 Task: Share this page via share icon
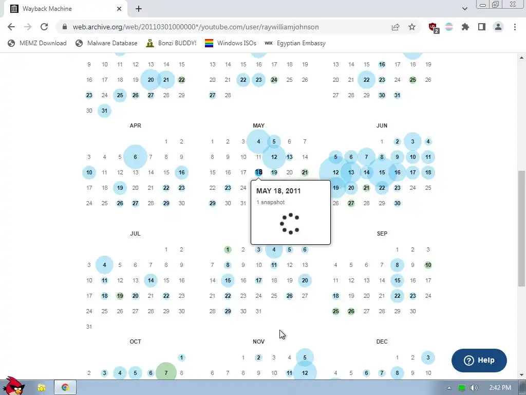[x=396, y=27]
